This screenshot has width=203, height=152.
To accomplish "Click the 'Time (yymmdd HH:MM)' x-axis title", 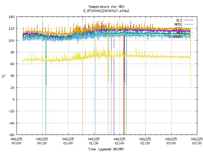I will 106,149.
